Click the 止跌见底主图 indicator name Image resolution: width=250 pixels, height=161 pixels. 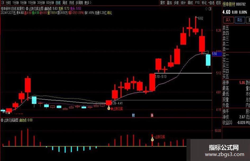coord(36,8)
